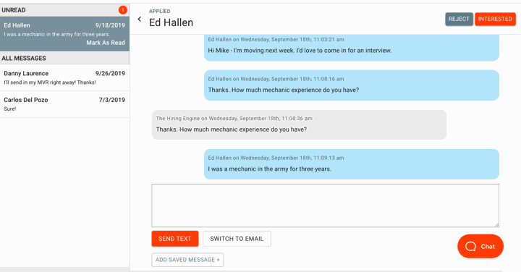This screenshot has height=272, width=521.
Task: Reject the applicant Ed Hallen
Action: pos(459,19)
